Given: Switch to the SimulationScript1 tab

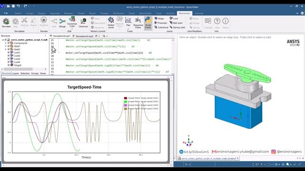Looking at the screenshot, I should [60, 36].
